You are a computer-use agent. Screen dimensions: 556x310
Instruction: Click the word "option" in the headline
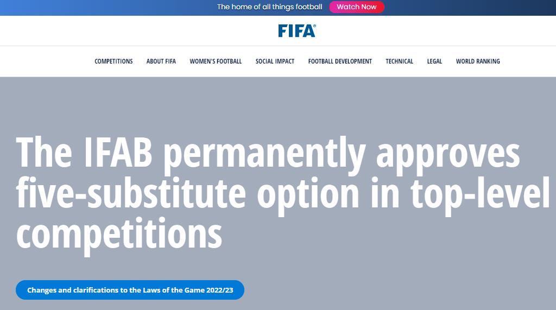pos(308,195)
